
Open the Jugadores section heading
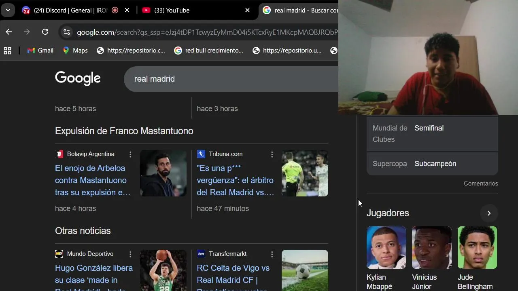click(388, 213)
